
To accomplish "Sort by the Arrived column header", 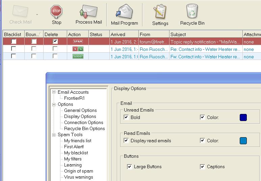I will (124, 34).
